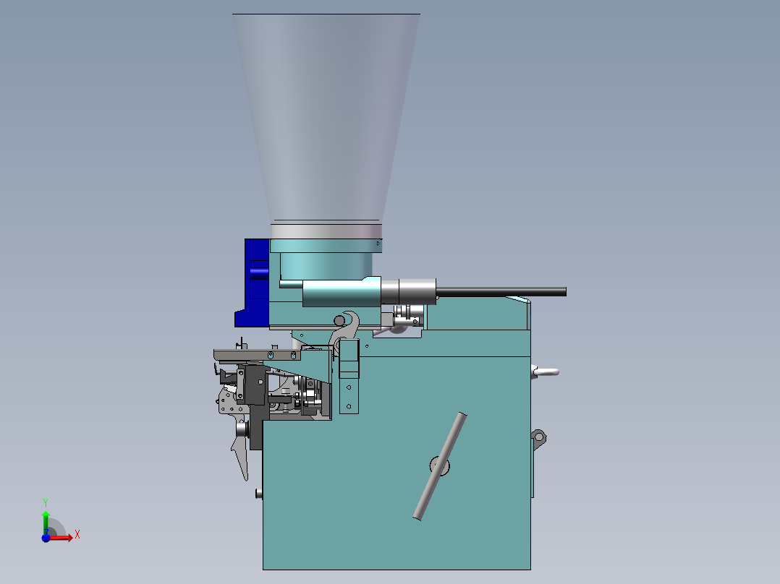Select the silver cylinder coupling on the black rod
The width and height of the screenshot is (780, 584).
[x=409, y=291]
